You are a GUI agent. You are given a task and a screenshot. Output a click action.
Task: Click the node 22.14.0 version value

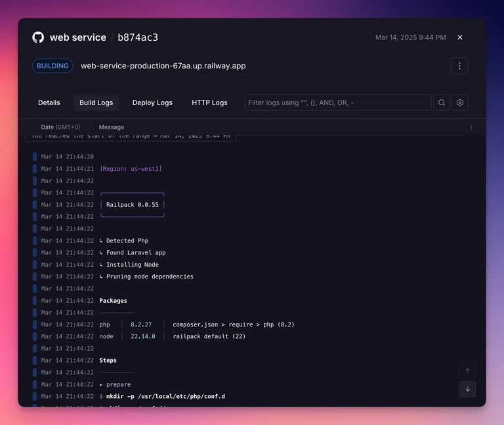pyautogui.click(x=142, y=336)
